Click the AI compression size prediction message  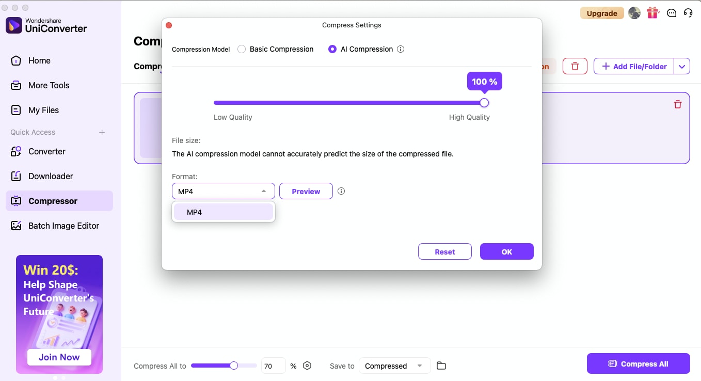pyautogui.click(x=313, y=153)
